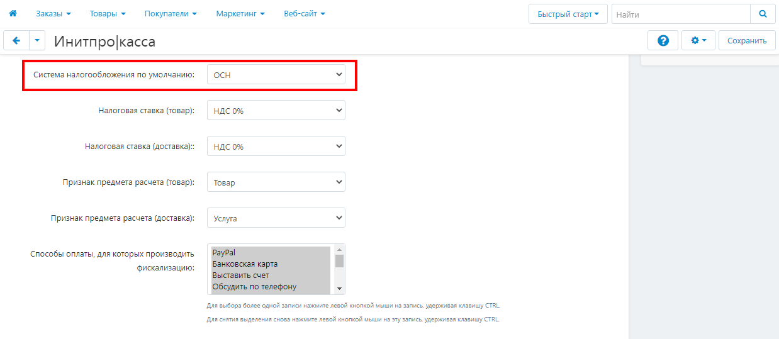
Task: Open the Заказы menu
Action: 53,13
